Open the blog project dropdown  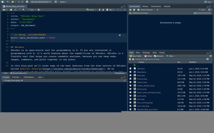pos(208,2)
